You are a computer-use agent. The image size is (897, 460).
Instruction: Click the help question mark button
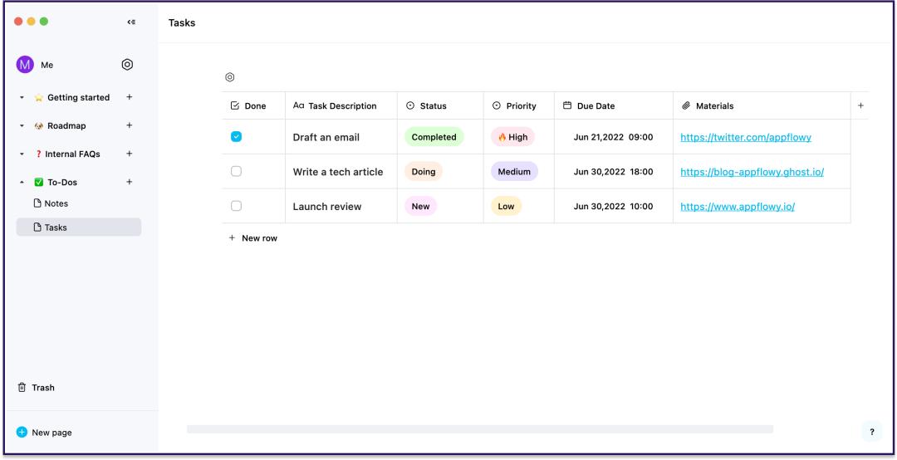[x=872, y=432]
